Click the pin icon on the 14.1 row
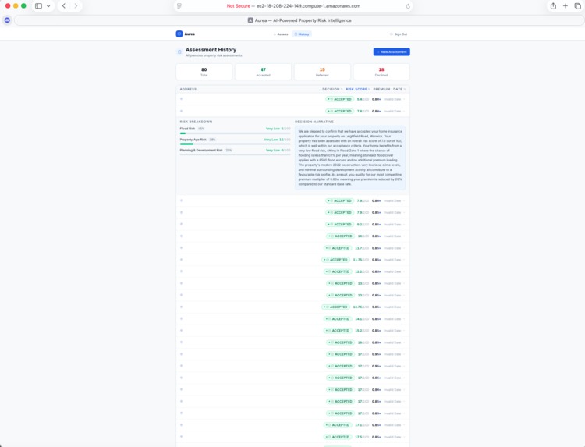The height and width of the screenshot is (447, 585). (181, 318)
